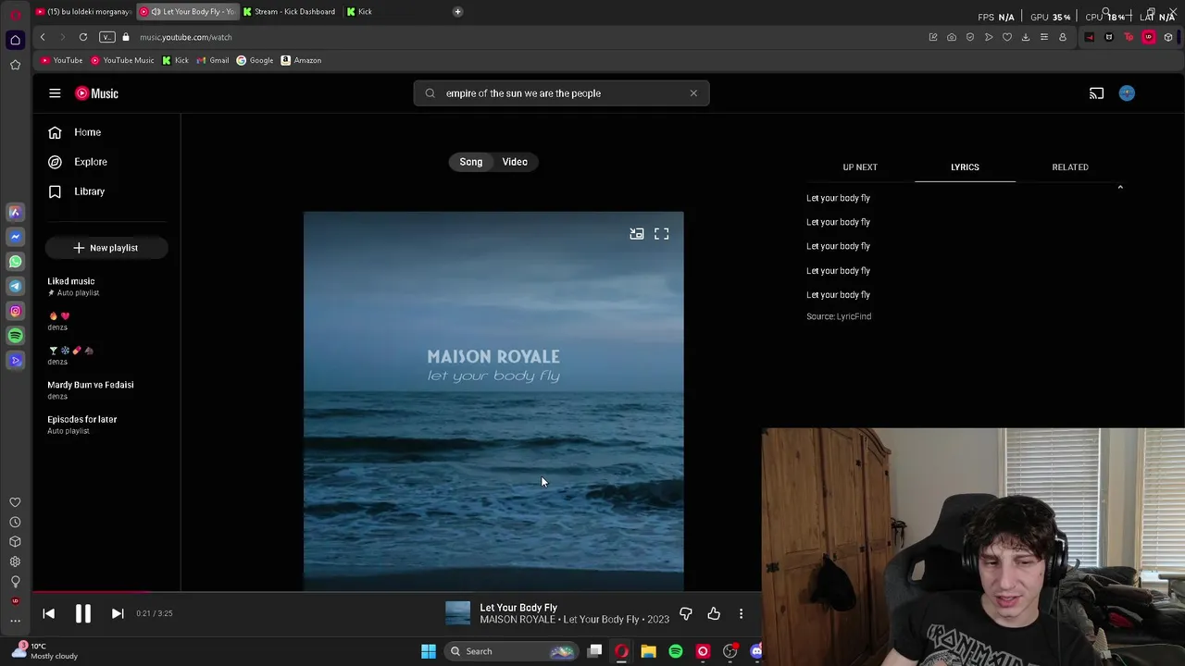Enter fullscreen on the player

(662, 234)
